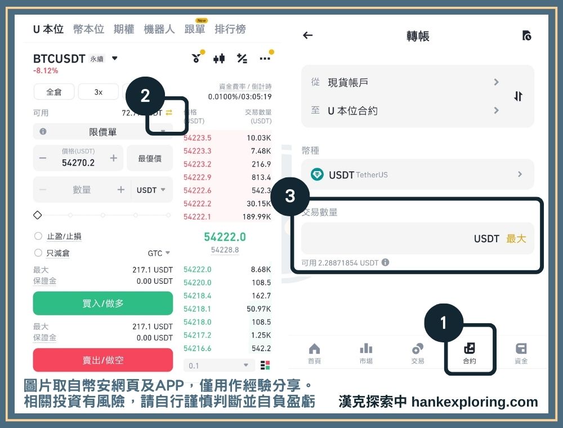
Task: Tap the green 買入/做多 button
Action: (x=103, y=304)
